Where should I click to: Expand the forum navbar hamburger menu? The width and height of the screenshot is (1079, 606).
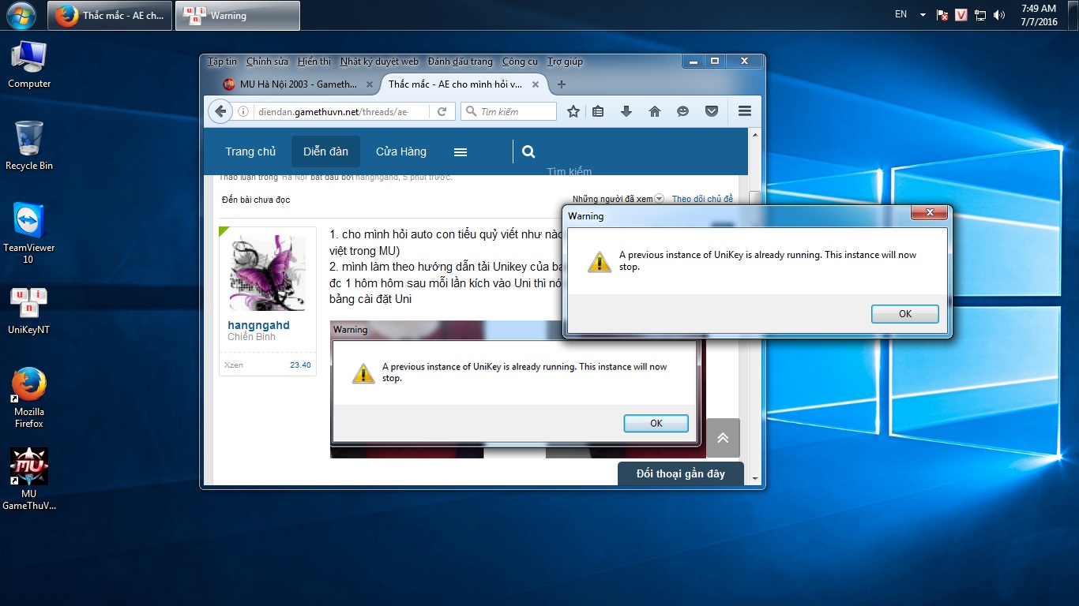tap(461, 151)
